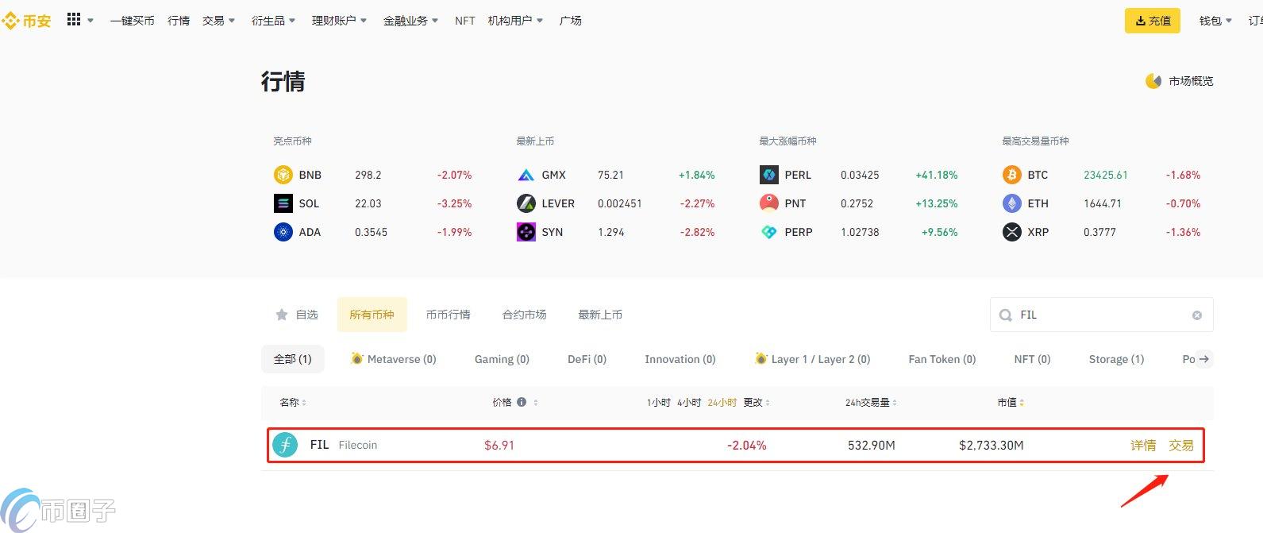Image resolution: width=1263 pixels, height=533 pixels.
Task: Switch change period to 4小时
Action: tap(689, 403)
